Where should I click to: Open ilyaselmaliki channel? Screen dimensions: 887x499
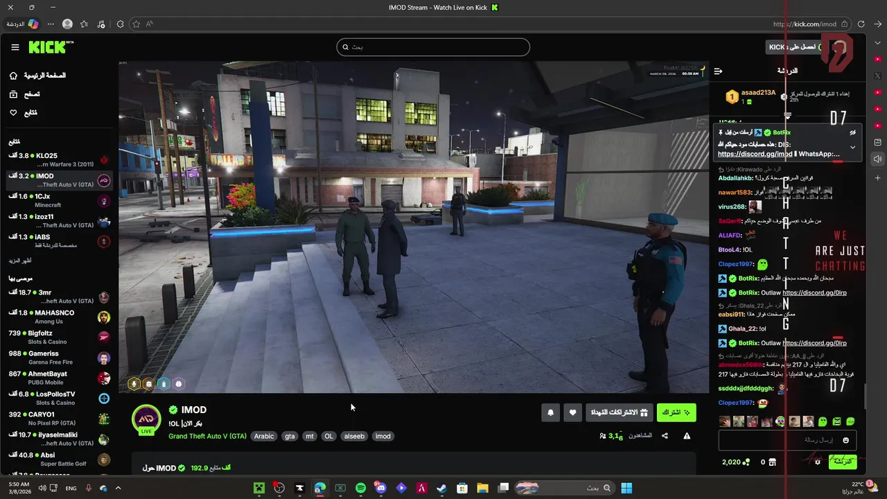59,439
